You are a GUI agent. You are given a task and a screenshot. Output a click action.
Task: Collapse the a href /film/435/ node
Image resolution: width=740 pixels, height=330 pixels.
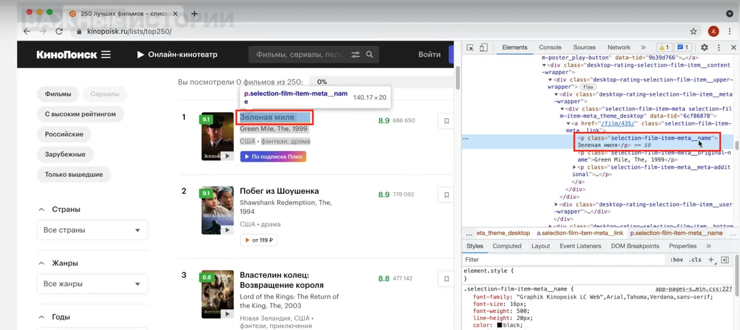coord(569,124)
